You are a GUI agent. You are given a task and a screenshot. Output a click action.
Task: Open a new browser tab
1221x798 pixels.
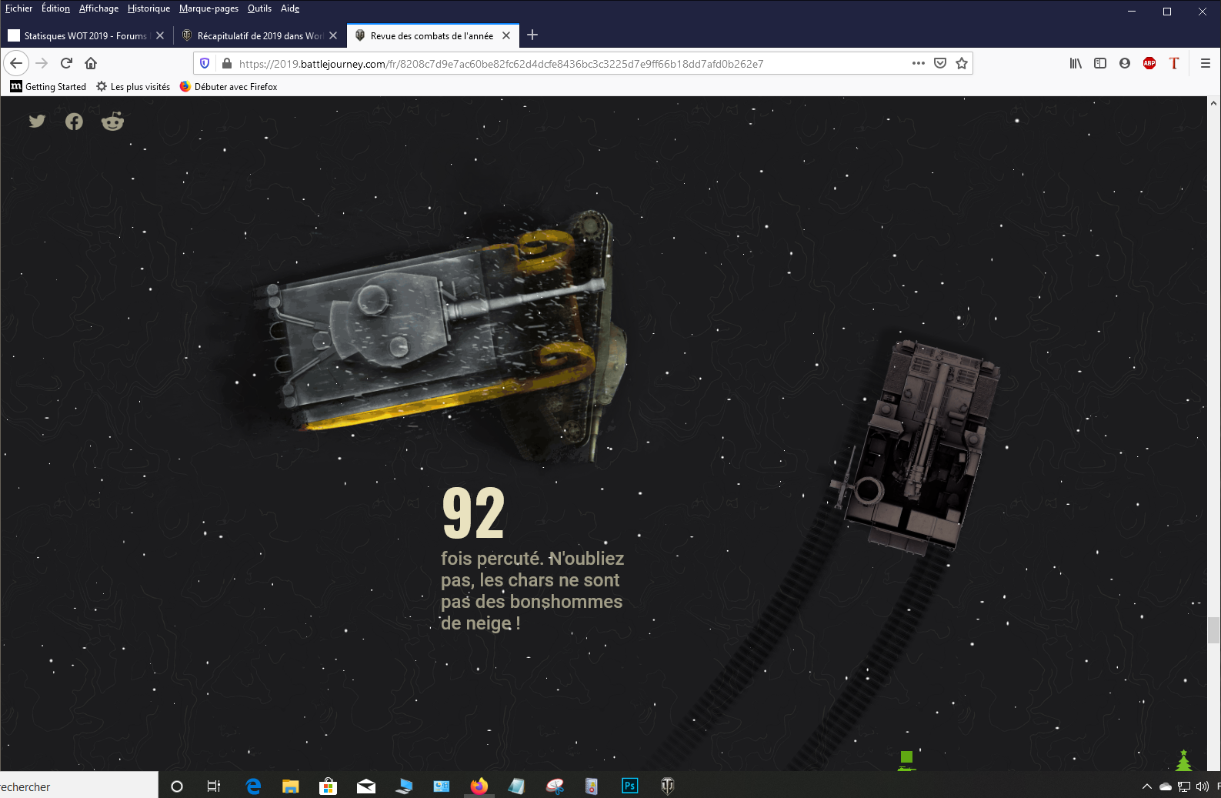coord(532,35)
